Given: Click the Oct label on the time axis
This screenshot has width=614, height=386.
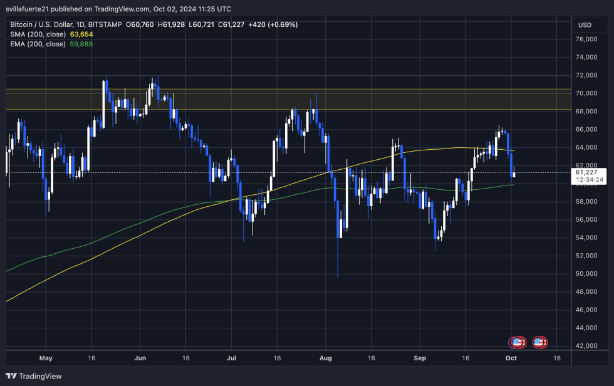Looking at the screenshot, I should click(511, 358).
